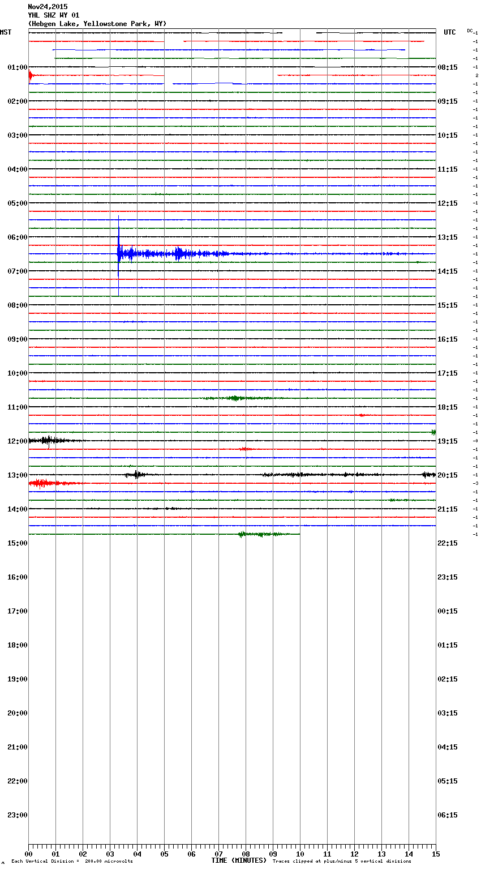Select the 08:00 MST time label
This screenshot has height=869, width=481.
tap(18, 305)
